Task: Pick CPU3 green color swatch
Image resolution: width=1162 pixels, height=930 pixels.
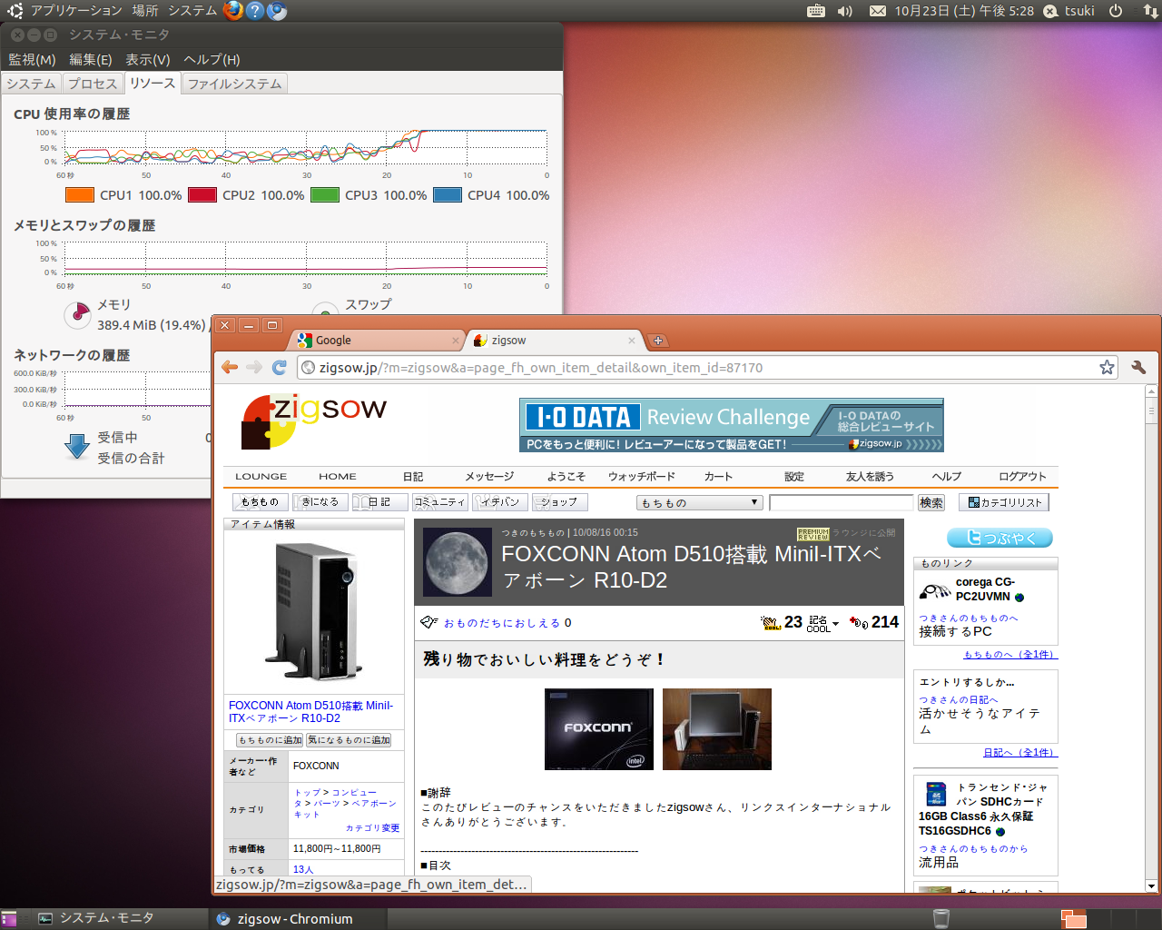Action: [325, 194]
